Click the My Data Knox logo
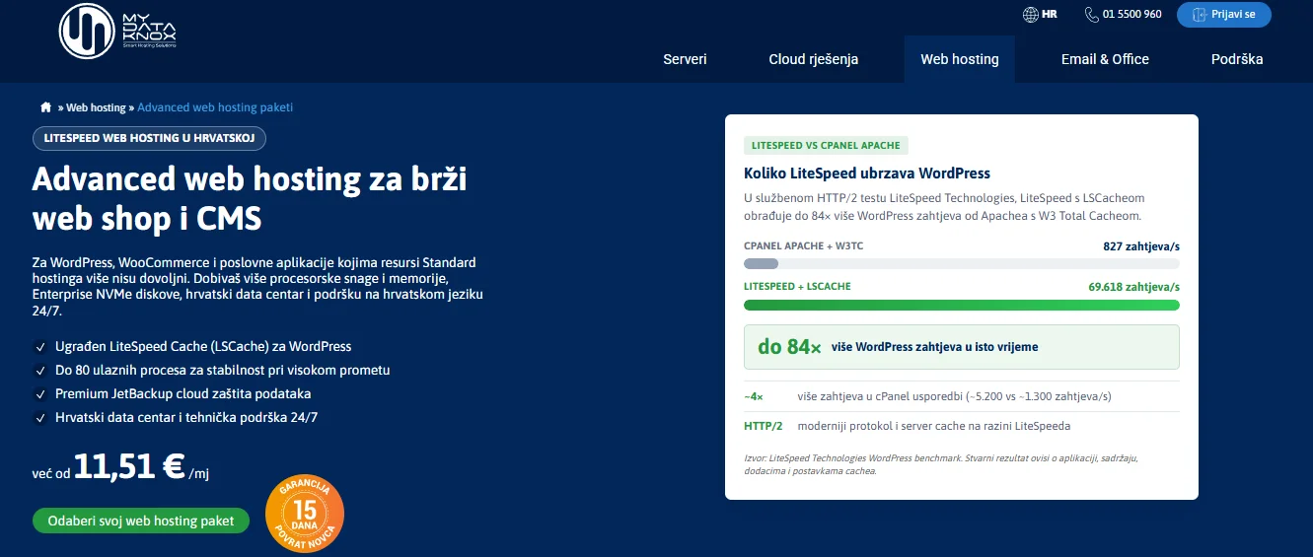The height and width of the screenshot is (557, 1313). pos(117,31)
